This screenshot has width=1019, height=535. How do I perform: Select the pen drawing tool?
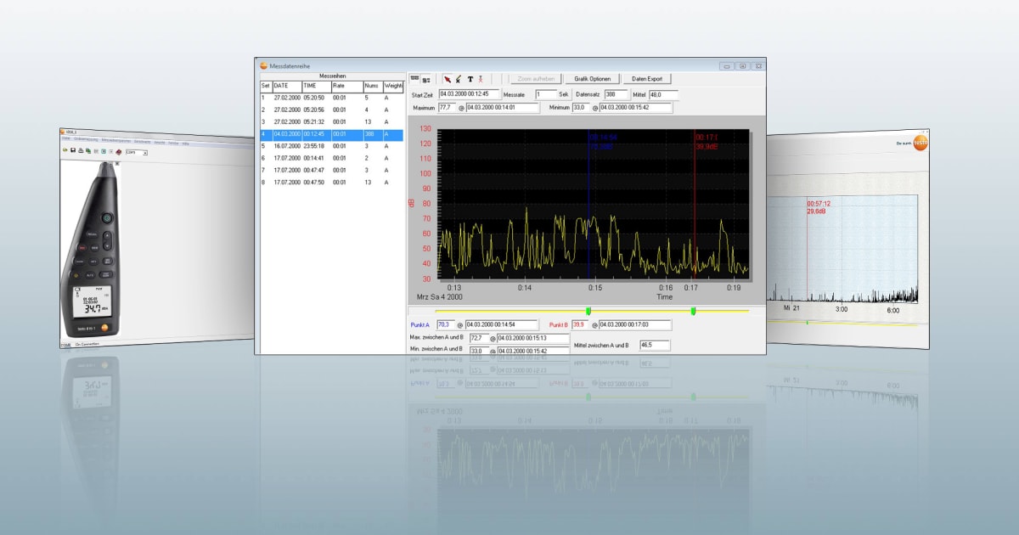point(459,77)
